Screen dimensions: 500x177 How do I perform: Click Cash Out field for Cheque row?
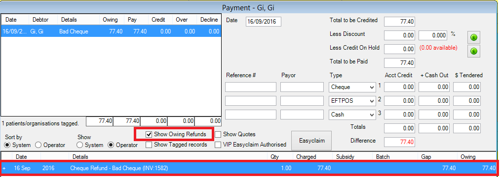point(434,87)
